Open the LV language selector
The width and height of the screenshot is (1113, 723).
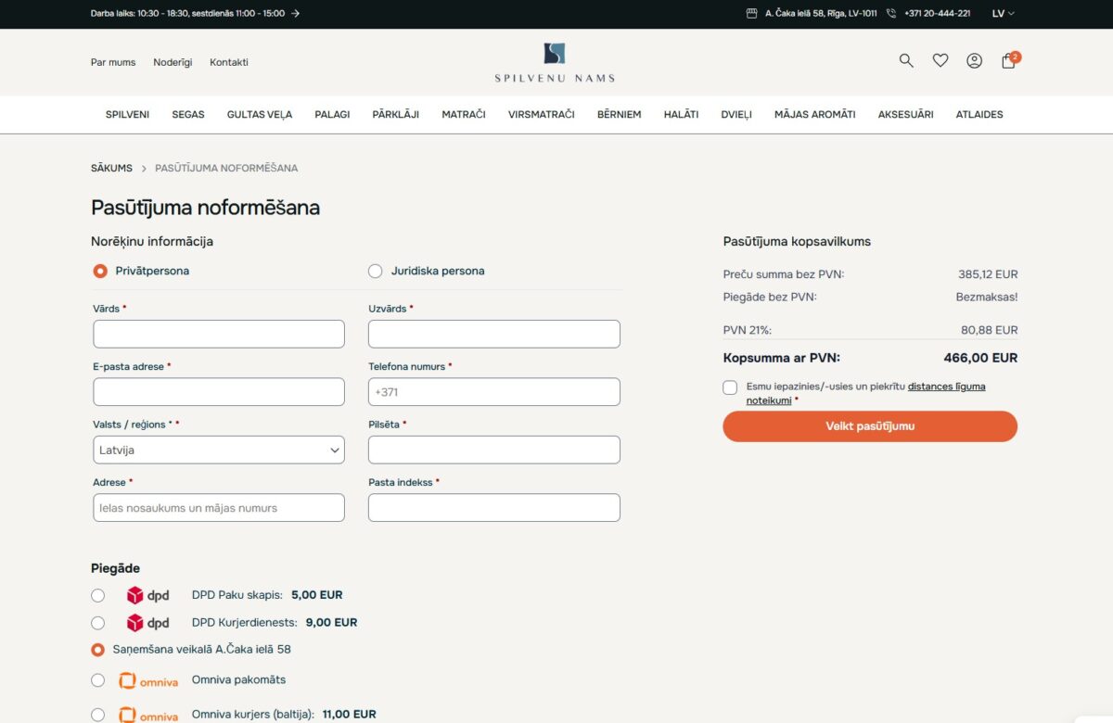pos(1000,13)
